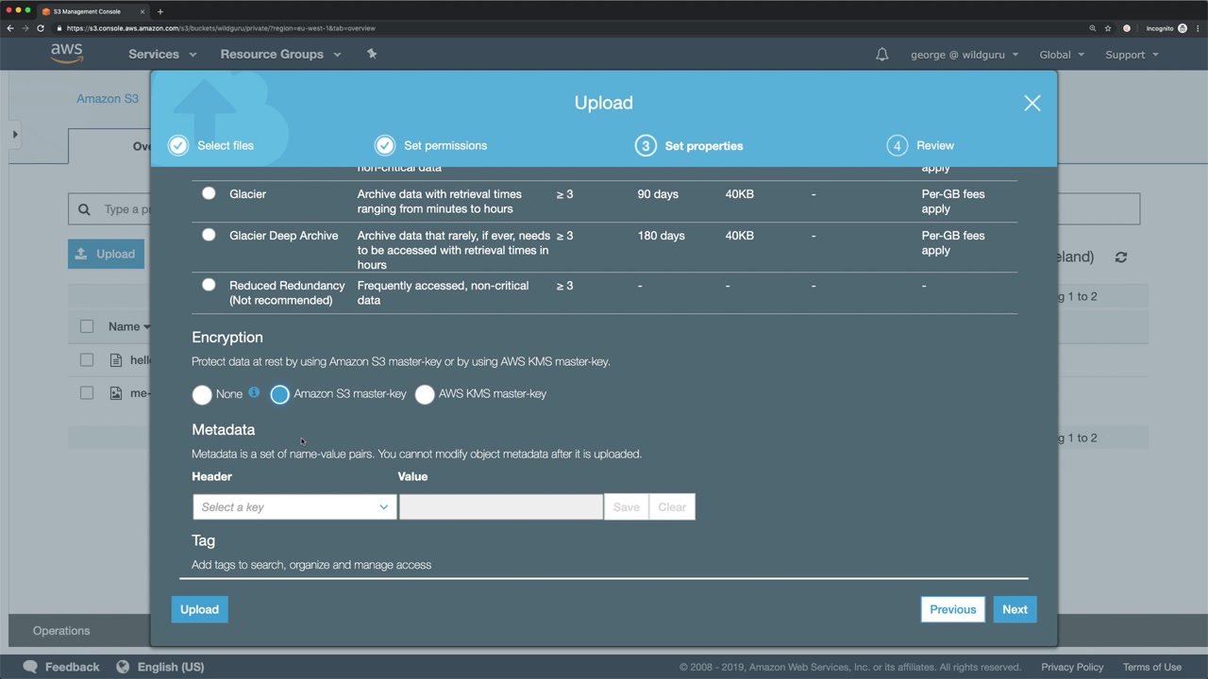Click the "90 days" cell in the Glacier row
Viewport: 1208px width, 679px height.
coord(658,194)
